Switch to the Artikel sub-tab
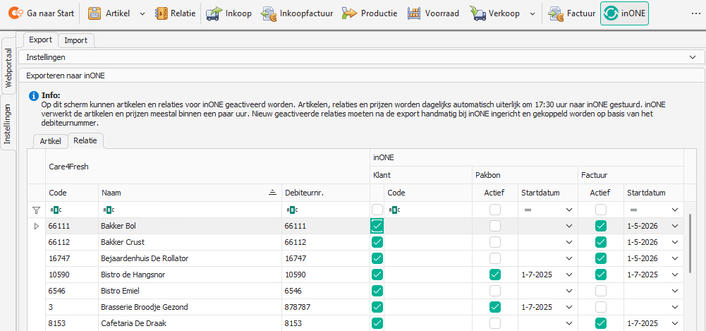Screen dimensions: 706x331 click(51, 141)
